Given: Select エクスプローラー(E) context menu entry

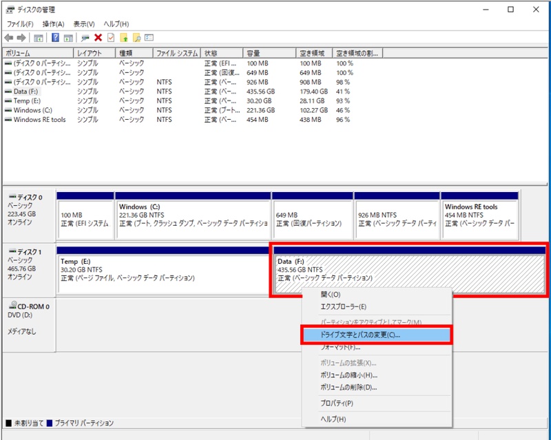Looking at the screenshot, I should [343, 306].
